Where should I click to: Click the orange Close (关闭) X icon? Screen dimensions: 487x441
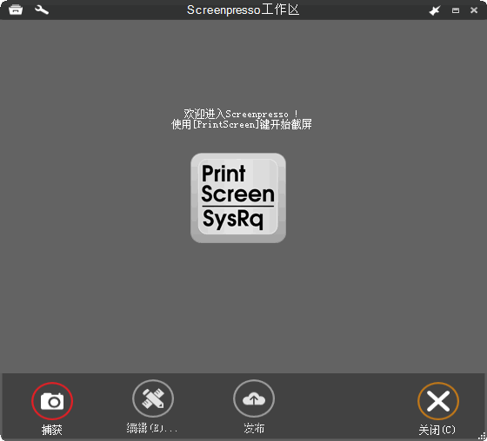[x=438, y=401]
